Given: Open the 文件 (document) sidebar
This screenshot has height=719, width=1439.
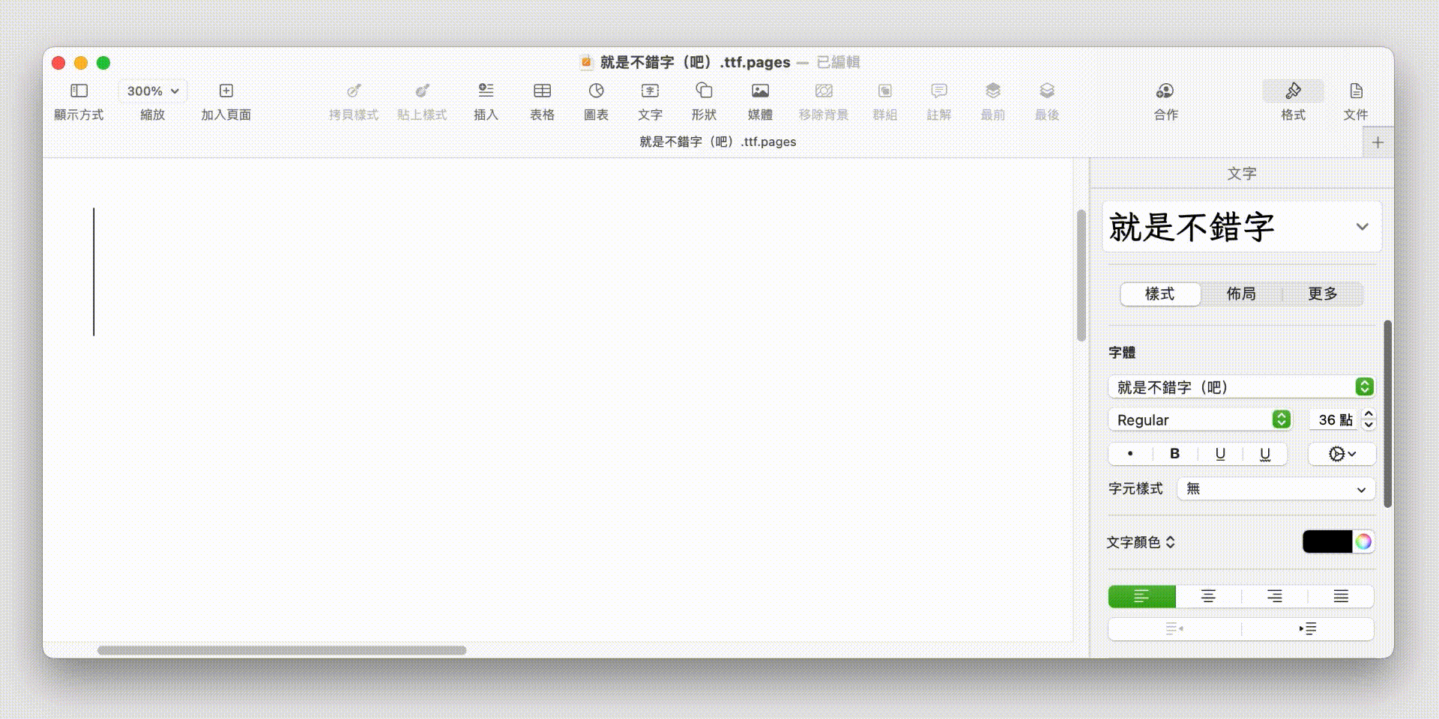Looking at the screenshot, I should (x=1356, y=101).
